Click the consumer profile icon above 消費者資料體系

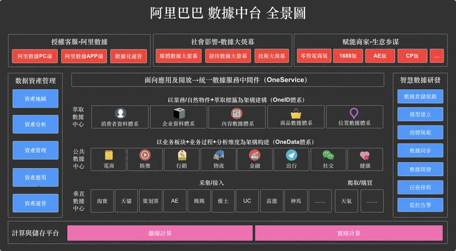click(120, 113)
